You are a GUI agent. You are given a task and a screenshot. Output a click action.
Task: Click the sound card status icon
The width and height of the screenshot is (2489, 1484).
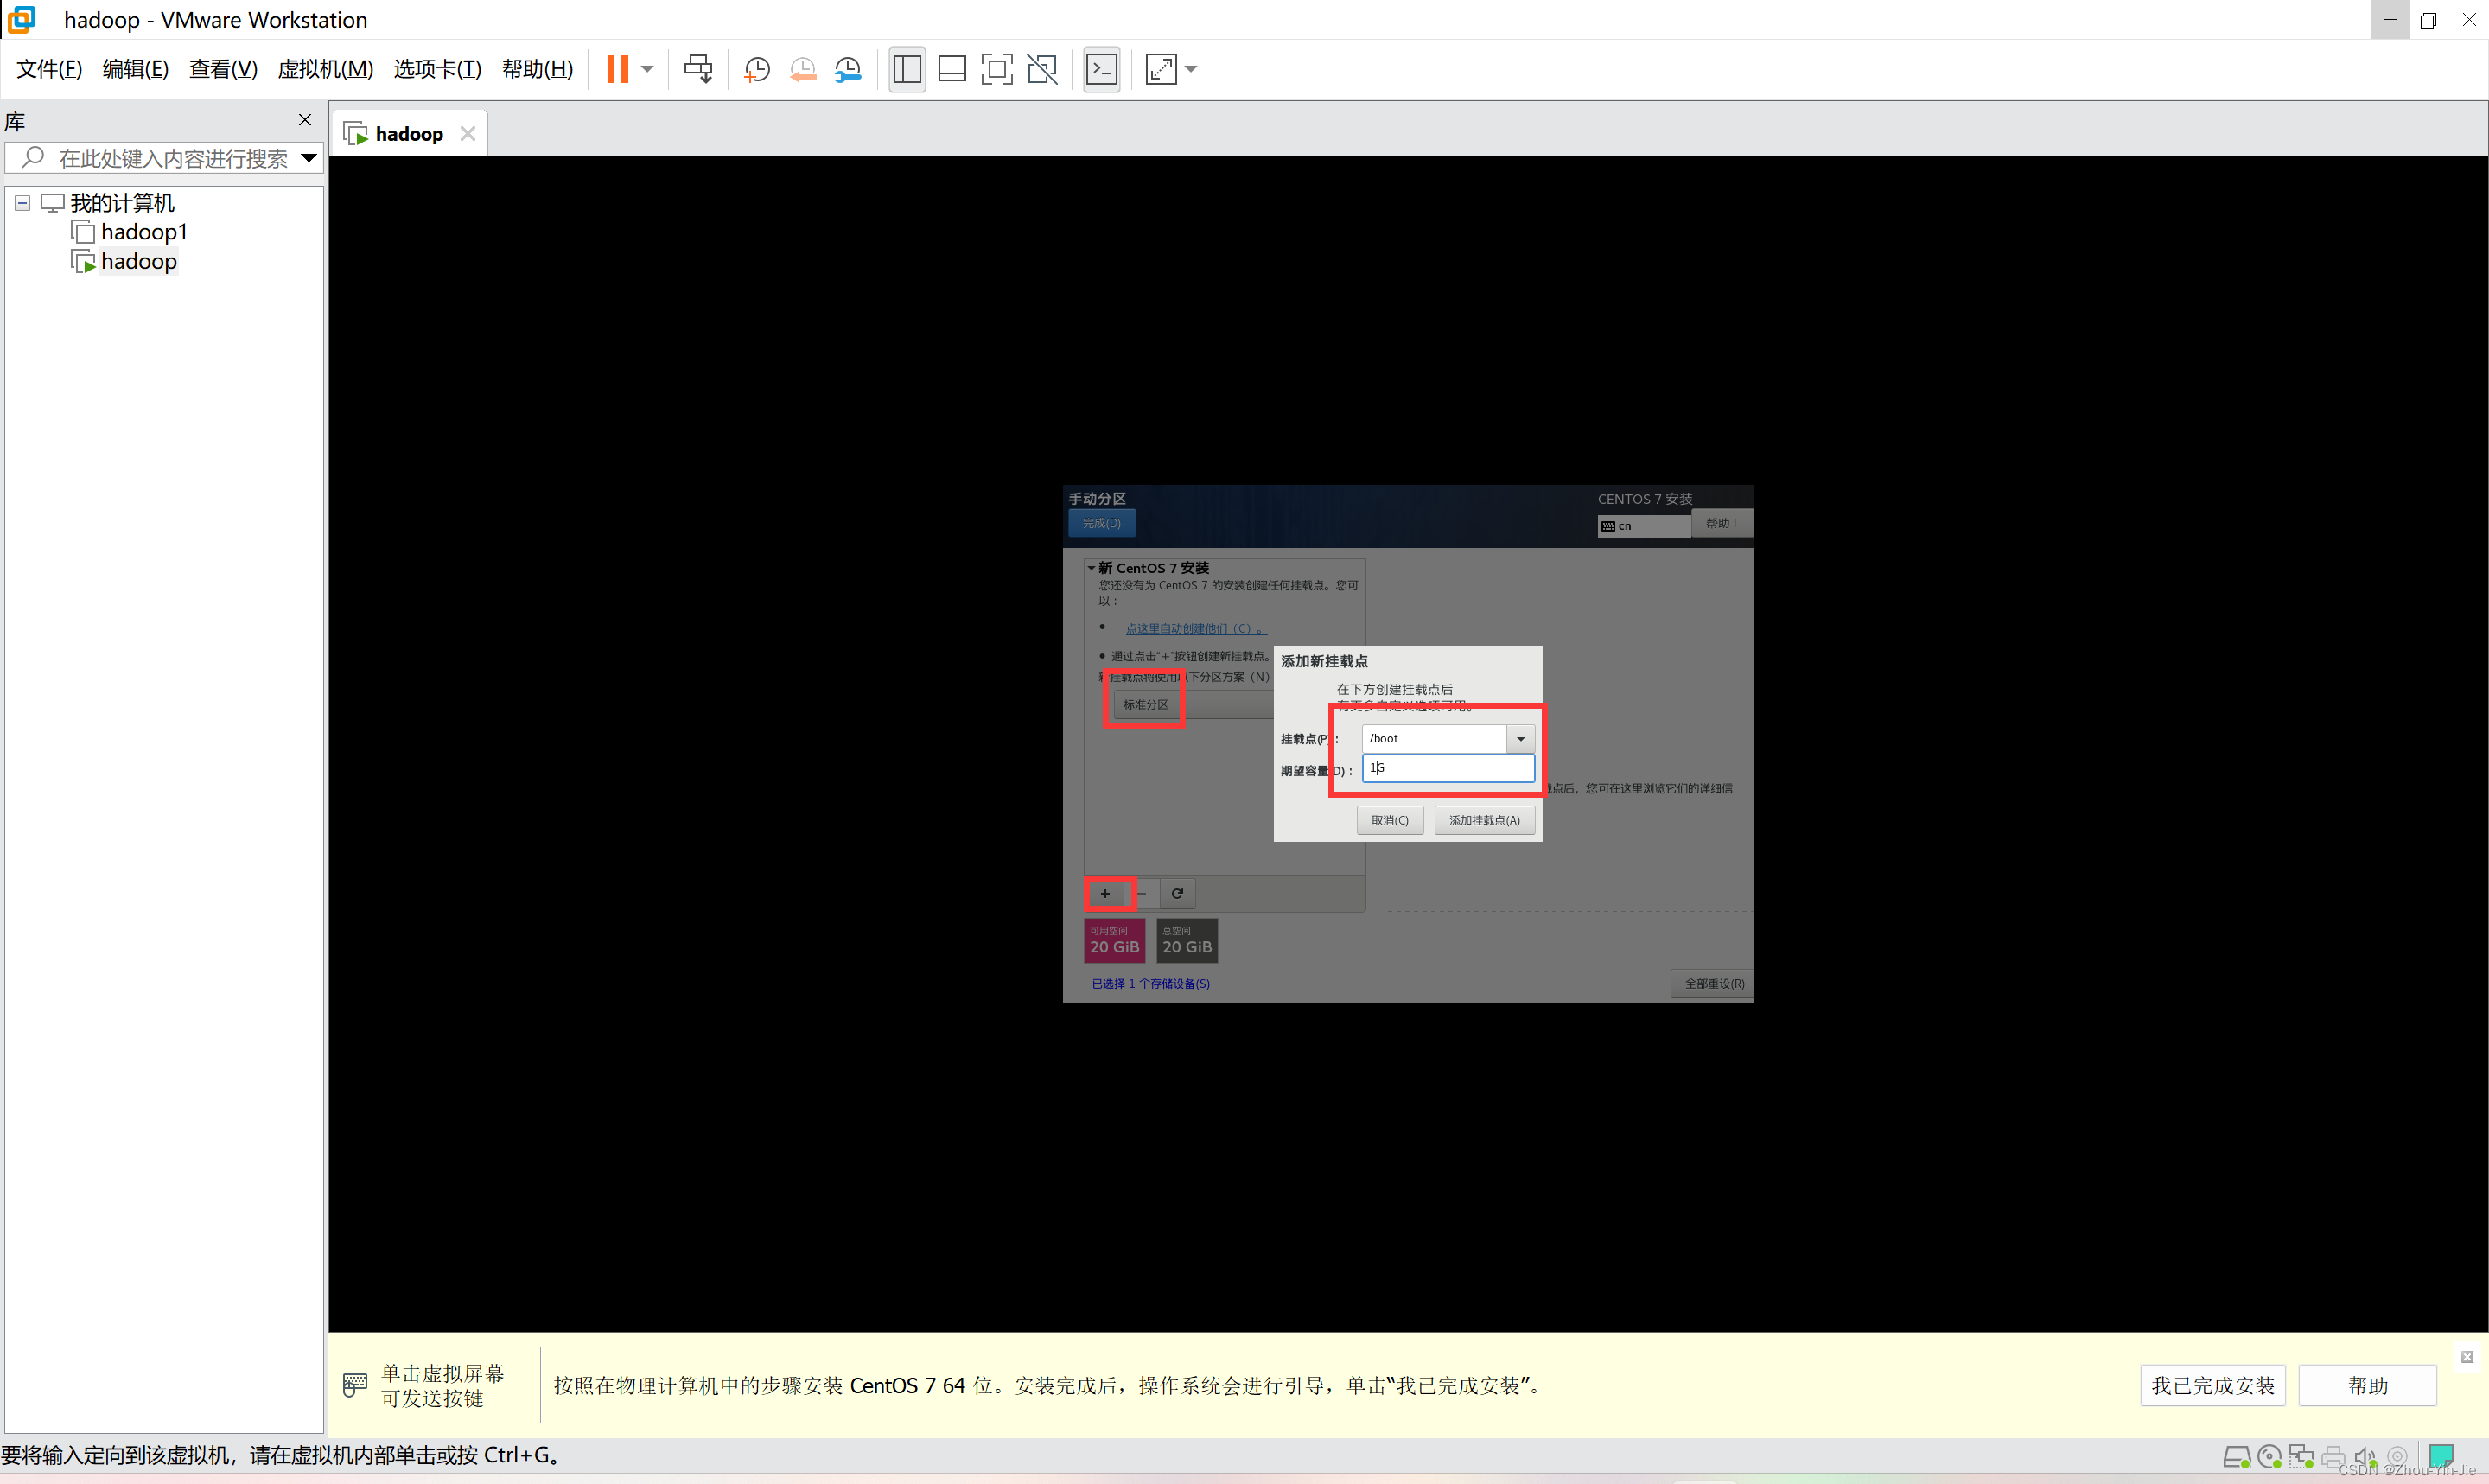[x=2364, y=1457]
